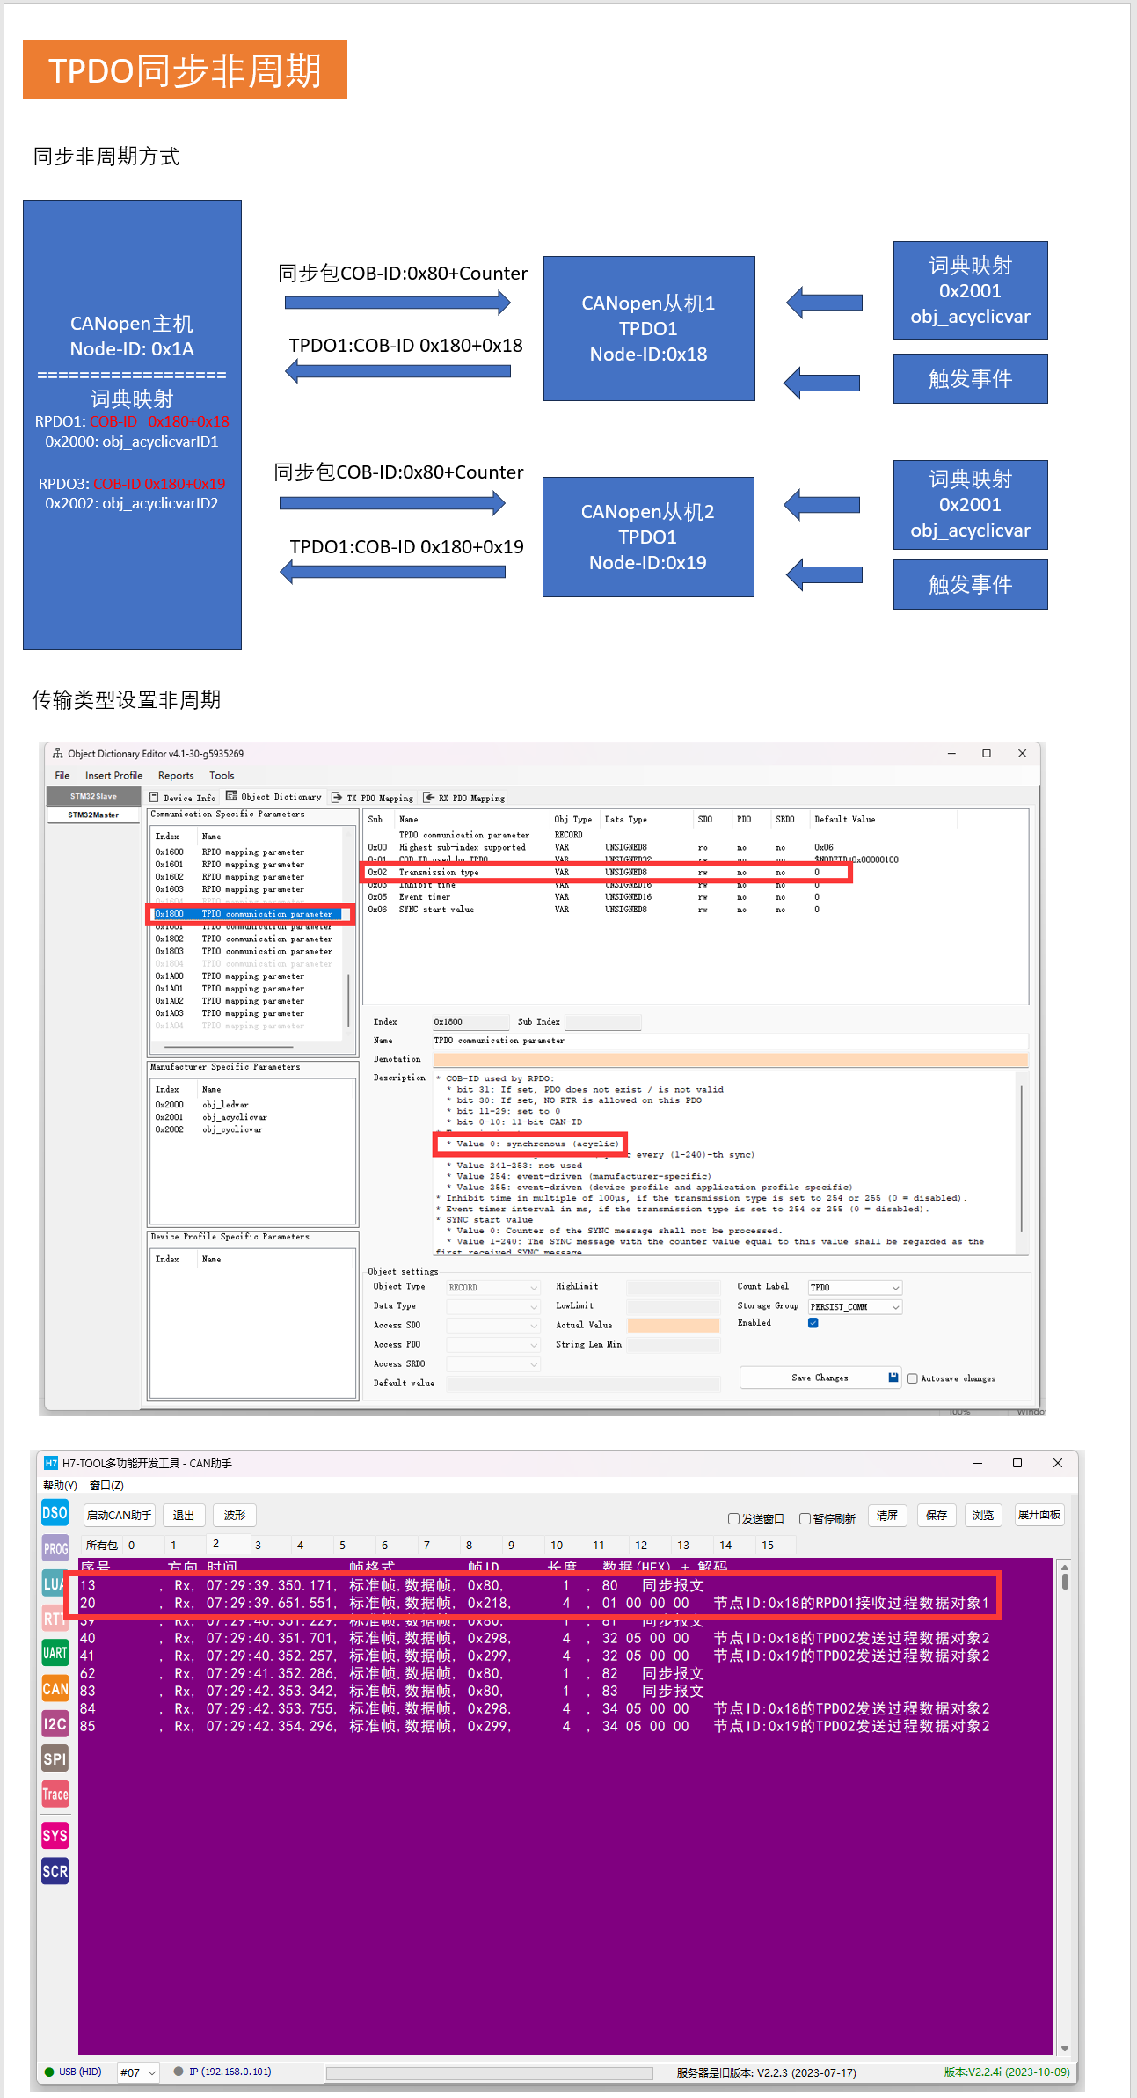Select the UART sidebar icon in H7-TOOL

(x=55, y=1653)
